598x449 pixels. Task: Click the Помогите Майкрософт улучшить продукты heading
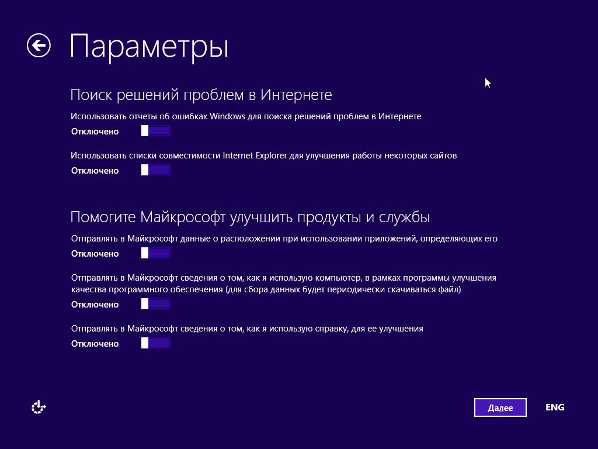pyautogui.click(x=250, y=217)
